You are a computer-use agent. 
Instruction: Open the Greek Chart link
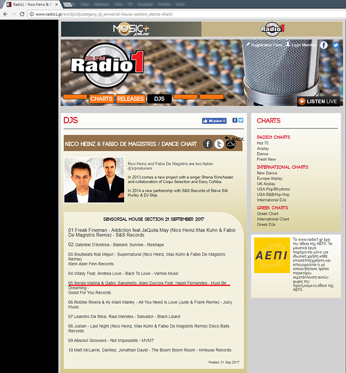click(x=267, y=213)
